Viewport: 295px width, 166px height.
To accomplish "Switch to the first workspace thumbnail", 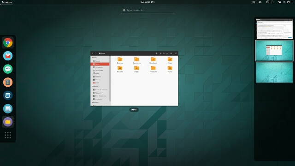I will (x=274, y=29).
